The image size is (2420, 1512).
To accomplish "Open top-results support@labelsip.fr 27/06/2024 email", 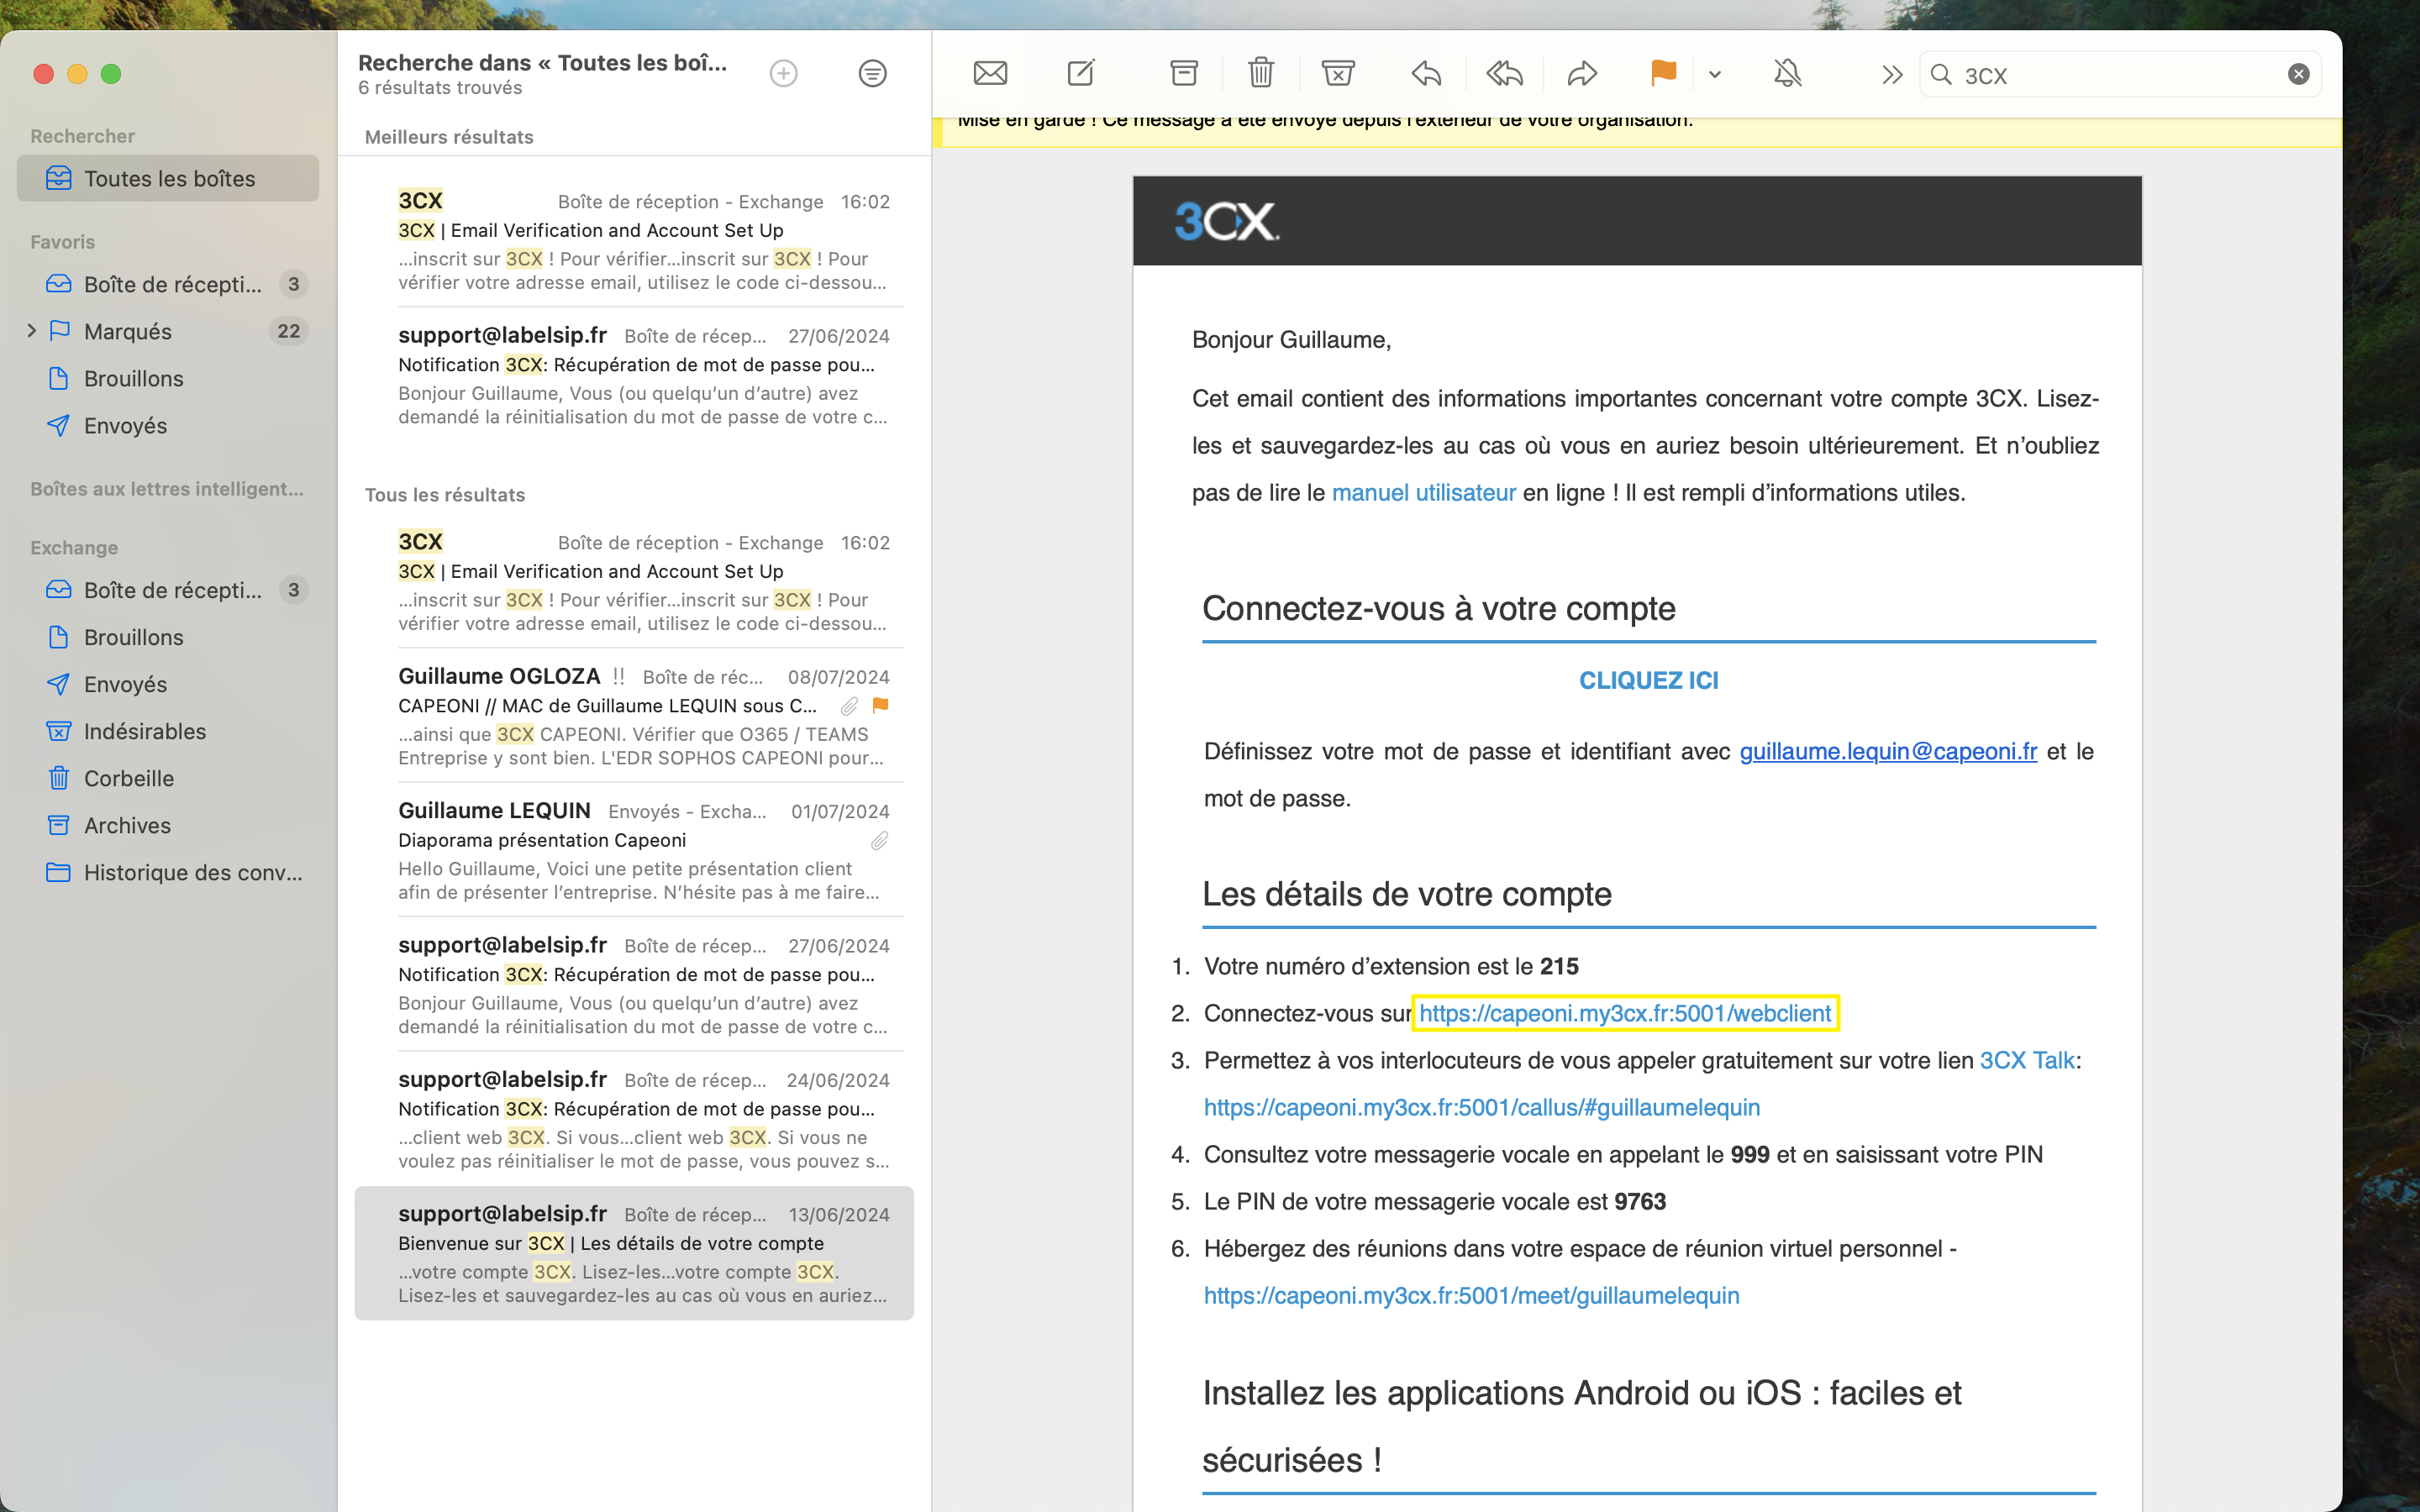I will click(x=634, y=375).
